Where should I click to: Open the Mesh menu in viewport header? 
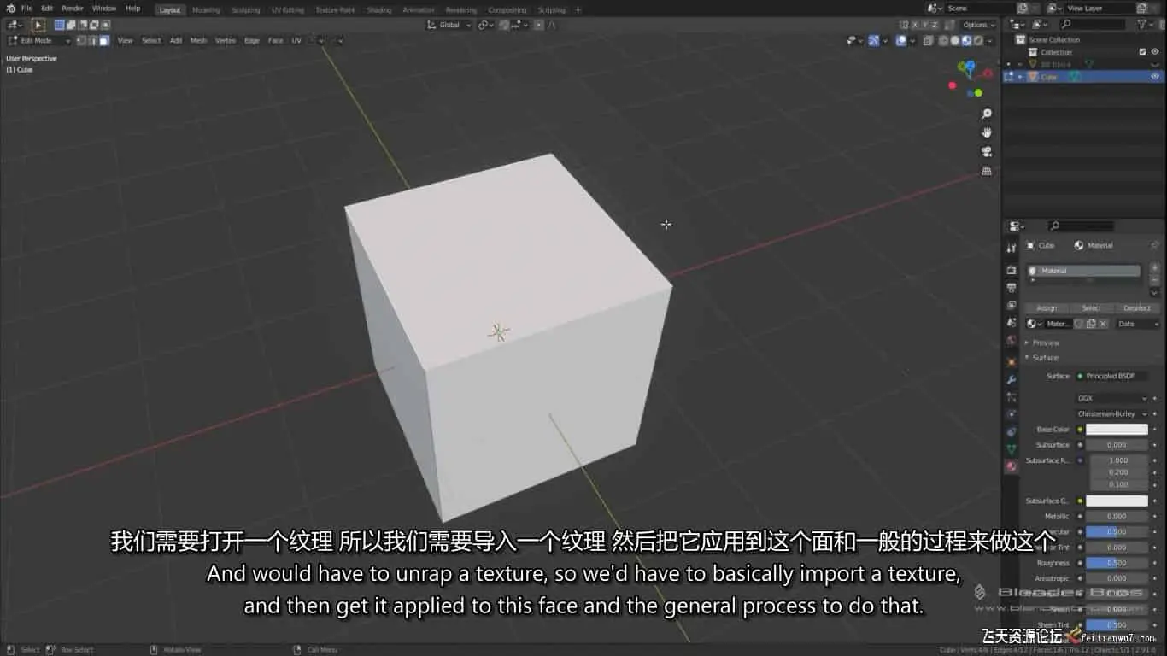coord(198,40)
